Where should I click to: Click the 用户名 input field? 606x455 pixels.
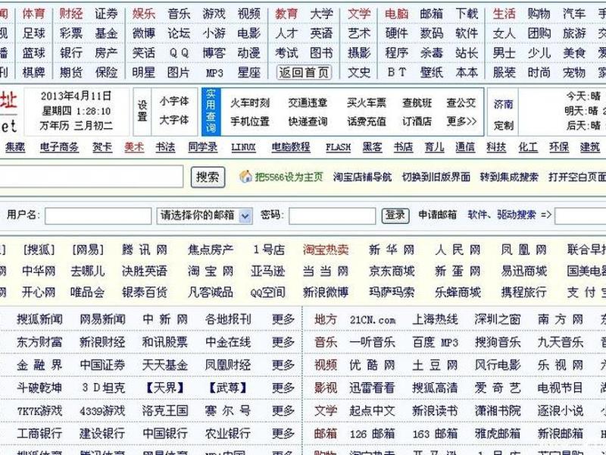click(x=98, y=215)
